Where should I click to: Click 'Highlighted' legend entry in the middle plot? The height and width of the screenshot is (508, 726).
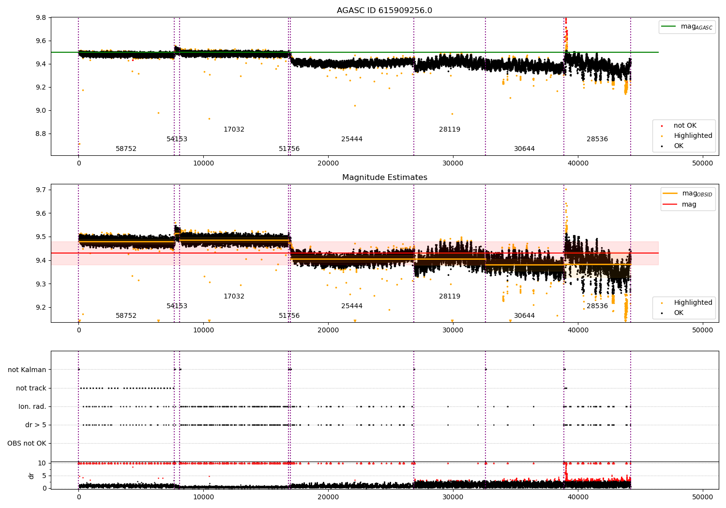point(693,303)
